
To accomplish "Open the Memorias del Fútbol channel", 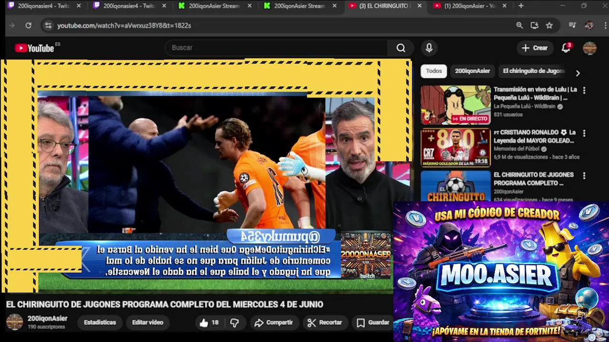I will pyautogui.click(x=517, y=149).
